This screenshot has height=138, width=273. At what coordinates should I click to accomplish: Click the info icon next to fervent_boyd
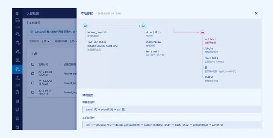pyautogui.click(x=105, y=32)
